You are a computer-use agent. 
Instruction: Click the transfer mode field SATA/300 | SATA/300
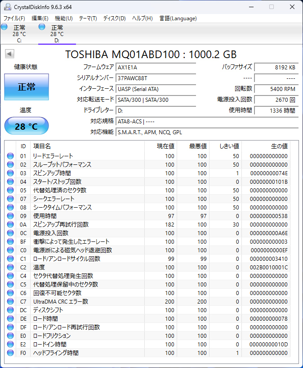(156, 100)
